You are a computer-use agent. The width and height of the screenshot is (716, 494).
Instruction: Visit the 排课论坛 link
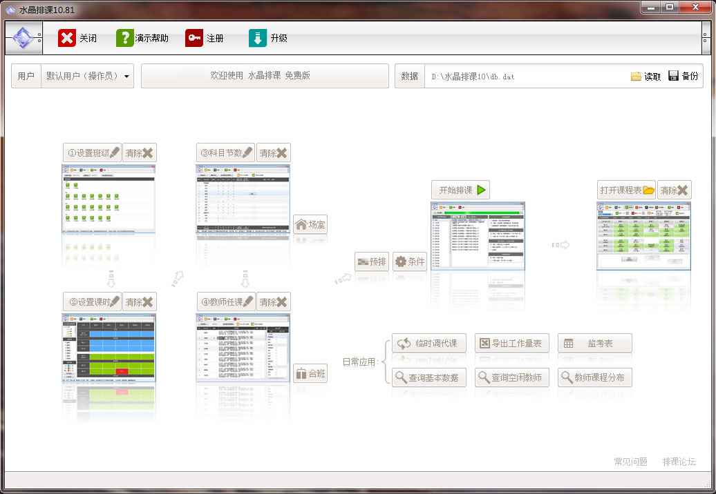click(x=679, y=462)
